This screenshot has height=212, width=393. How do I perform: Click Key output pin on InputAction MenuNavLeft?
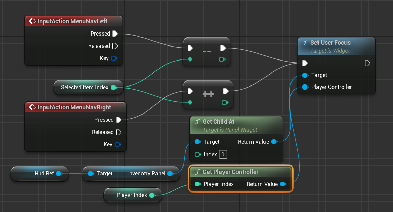point(114,58)
